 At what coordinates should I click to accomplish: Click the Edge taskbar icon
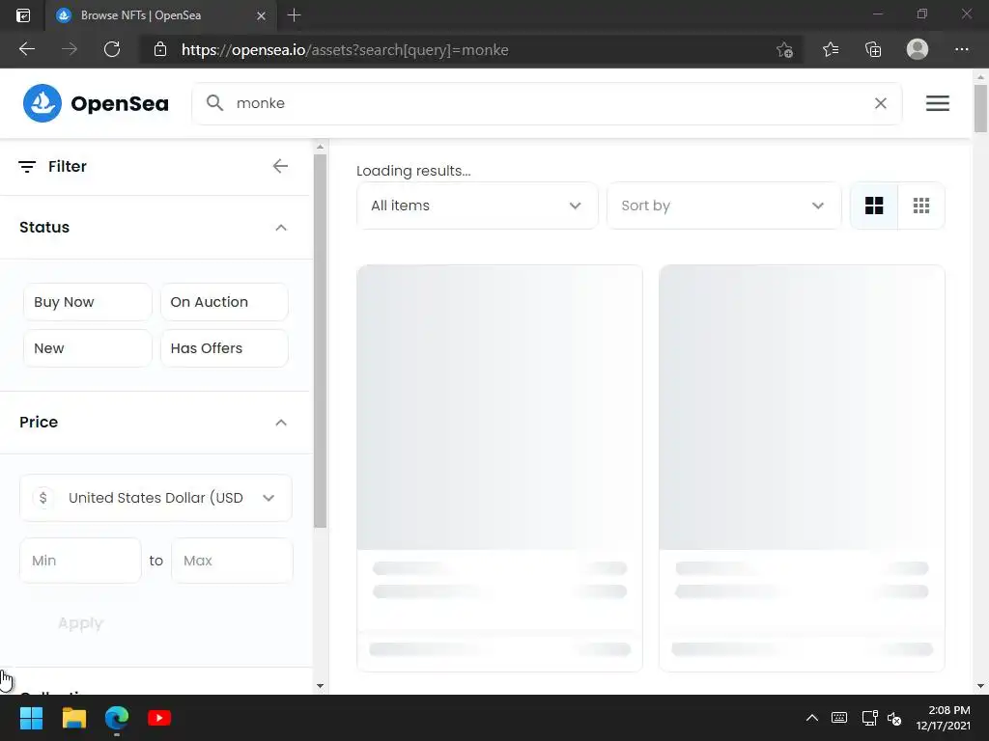[x=117, y=718]
